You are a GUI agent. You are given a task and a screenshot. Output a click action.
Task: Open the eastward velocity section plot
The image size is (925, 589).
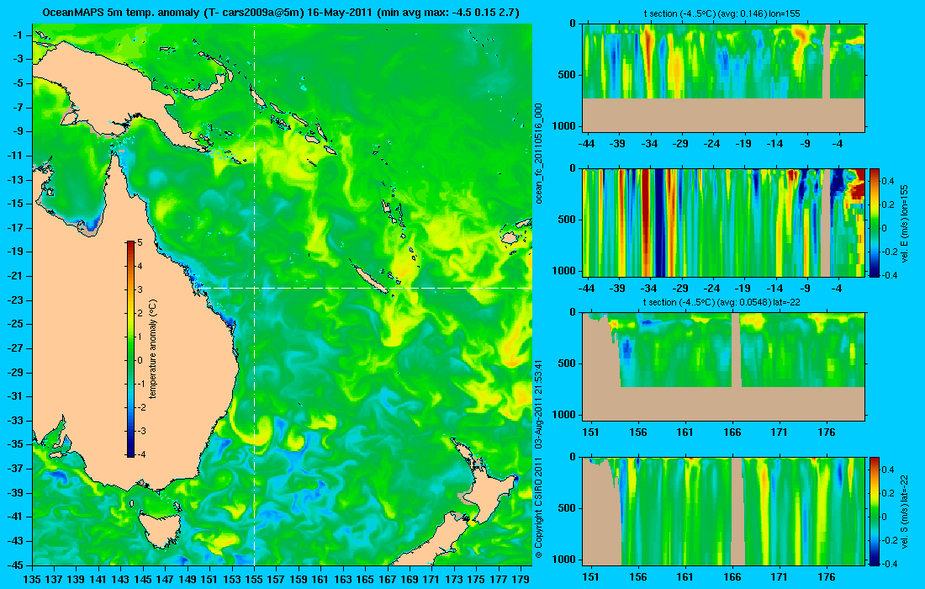(724, 222)
